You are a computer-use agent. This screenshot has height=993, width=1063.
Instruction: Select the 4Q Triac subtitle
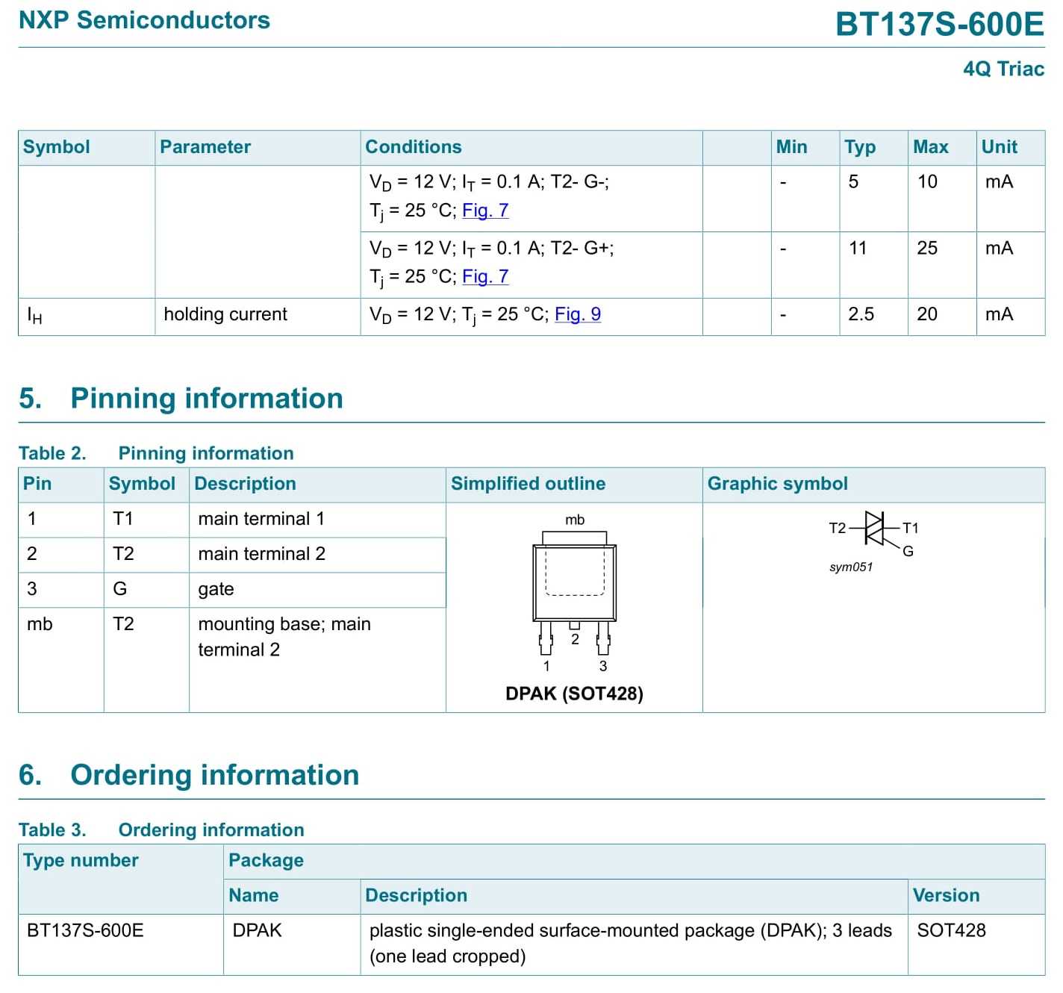(1003, 69)
